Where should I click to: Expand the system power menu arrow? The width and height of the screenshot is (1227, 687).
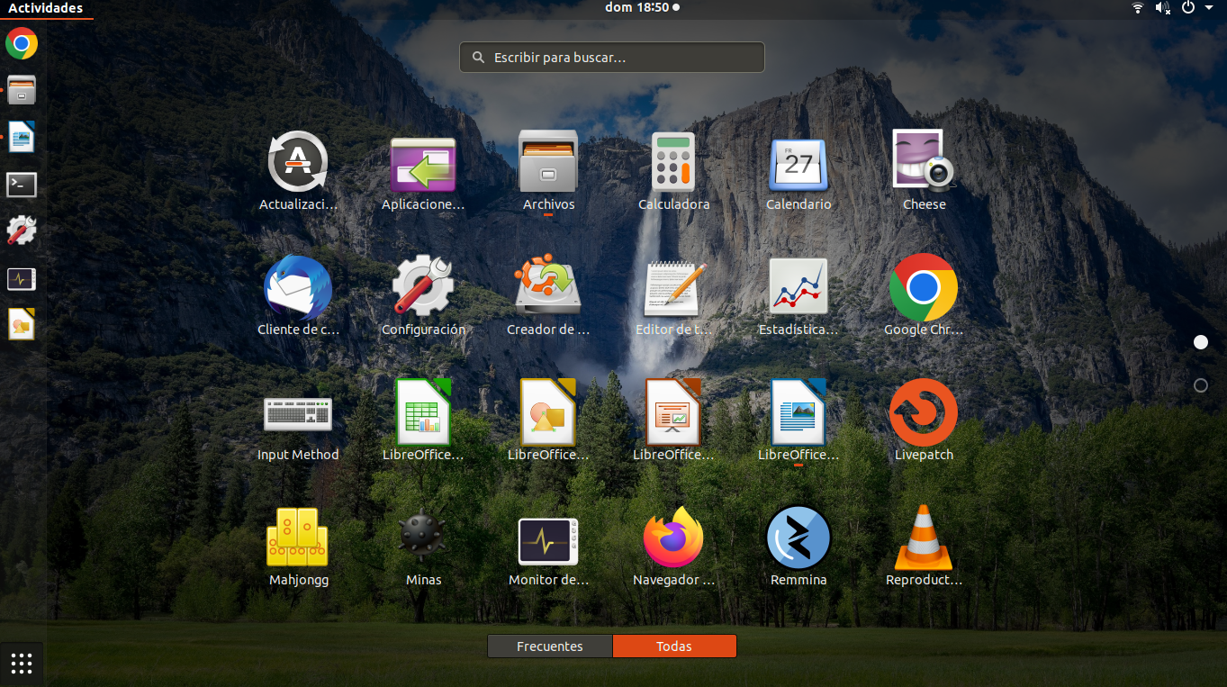point(1209,7)
